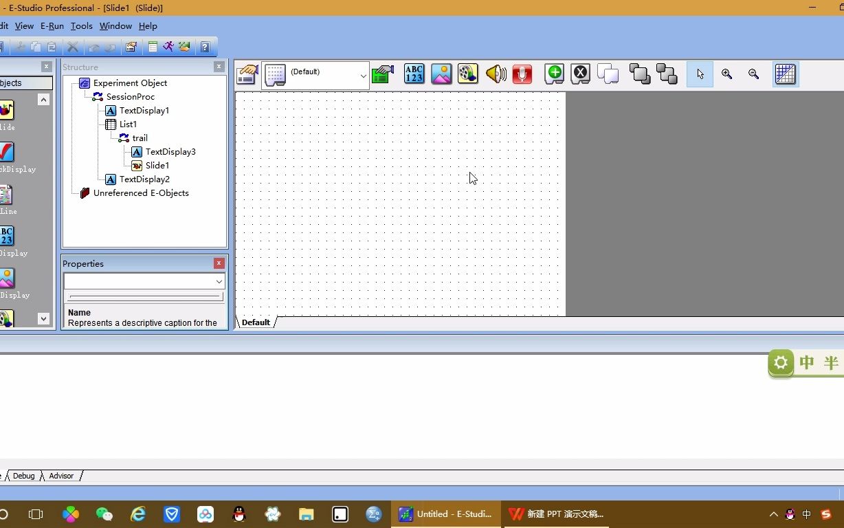Open the Help menu
844x528 pixels.
pyautogui.click(x=148, y=25)
